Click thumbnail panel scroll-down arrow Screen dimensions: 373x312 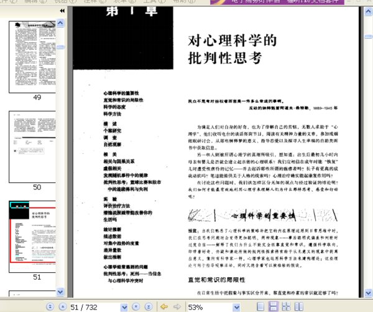[60, 291]
